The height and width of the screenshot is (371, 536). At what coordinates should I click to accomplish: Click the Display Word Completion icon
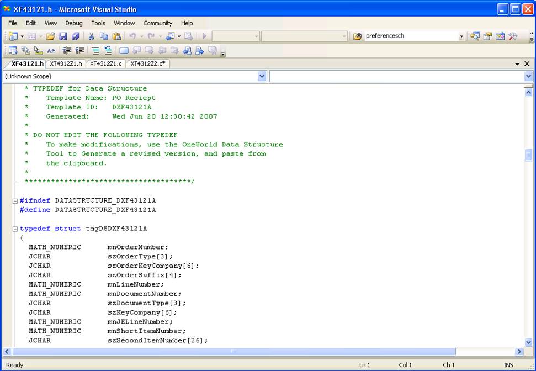pos(51,51)
